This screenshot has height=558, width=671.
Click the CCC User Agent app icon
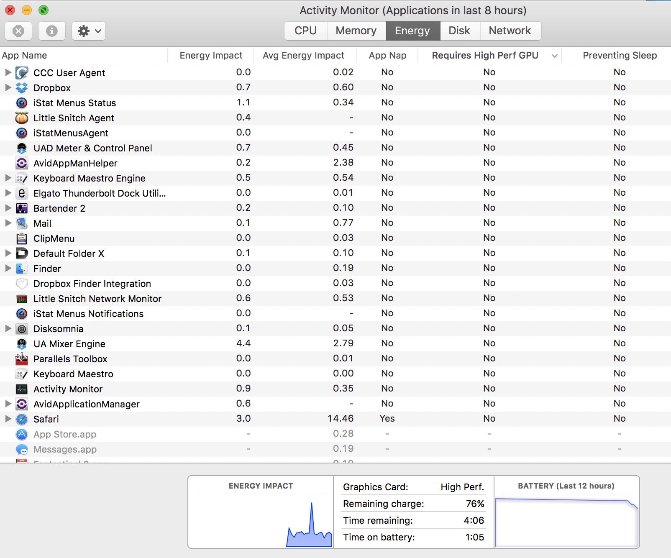[x=22, y=73]
